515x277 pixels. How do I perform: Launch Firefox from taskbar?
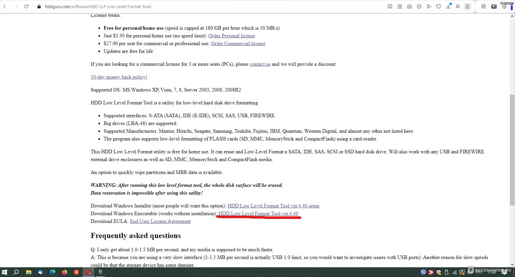[x=64, y=272]
